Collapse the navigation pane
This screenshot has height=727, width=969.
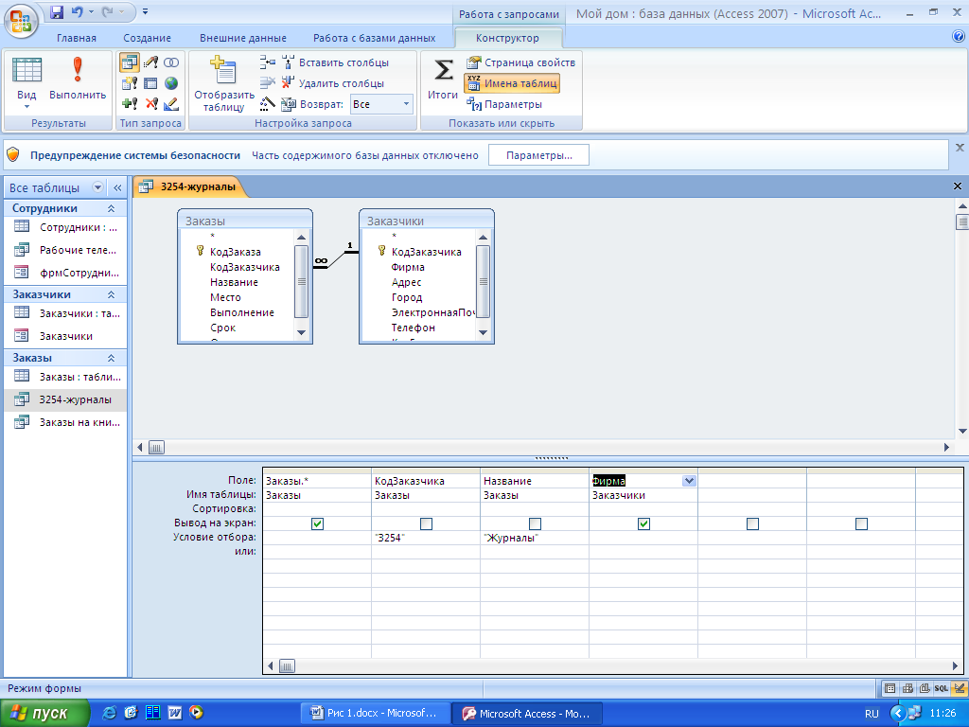[x=117, y=187]
